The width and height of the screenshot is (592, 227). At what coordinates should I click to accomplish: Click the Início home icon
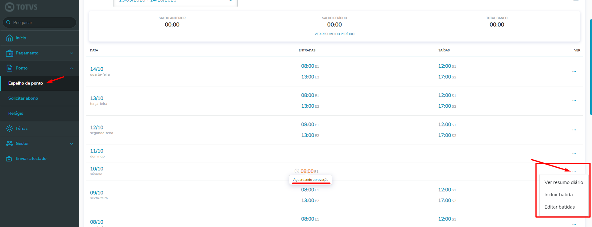[10, 38]
